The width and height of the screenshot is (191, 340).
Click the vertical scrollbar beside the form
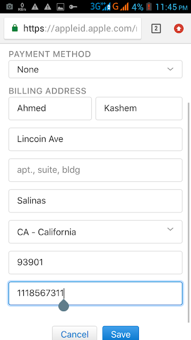coord(187,212)
